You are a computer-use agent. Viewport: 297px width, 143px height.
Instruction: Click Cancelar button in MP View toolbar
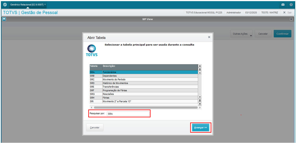(263, 34)
